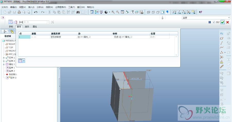Open the 视图(V) menu
The width and height of the screenshot is (232, 122).
[x=22, y=7]
